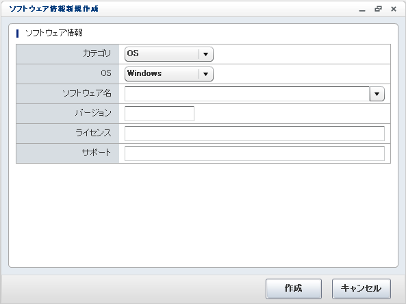Open the ソフトウェア名 suggestion list arrow
Viewport: 406px width, 304px height.
tap(377, 94)
